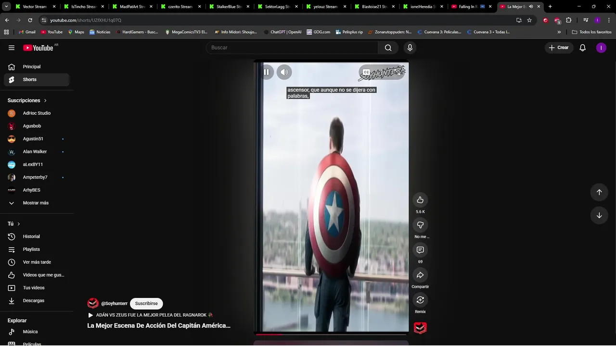Open the YouTube hamburger guide menu

12,48
